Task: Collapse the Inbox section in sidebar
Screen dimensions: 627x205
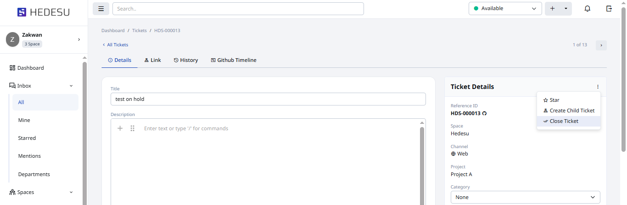Action: [x=71, y=86]
